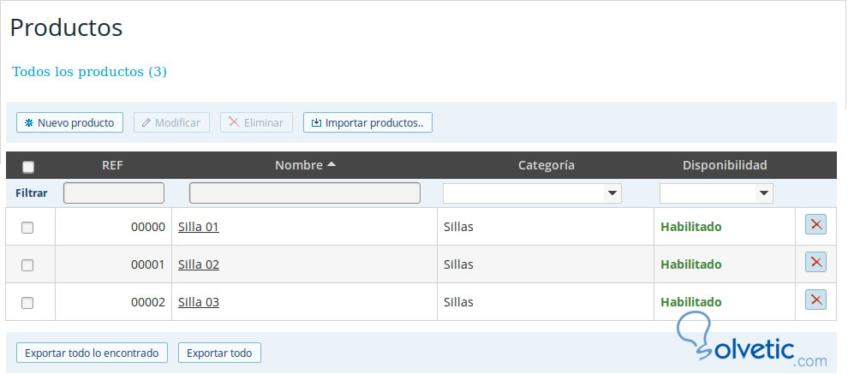Click the Importar productos button
Viewport: 848px width, 374px height.
point(367,122)
